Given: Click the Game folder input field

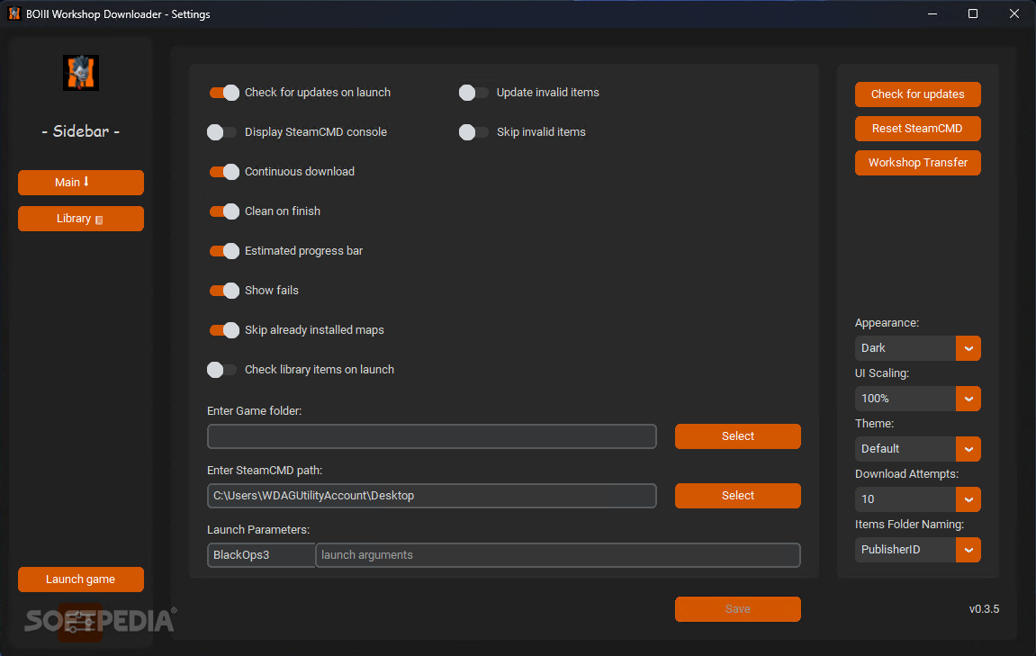Looking at the screenshot, I should (431, 436).
